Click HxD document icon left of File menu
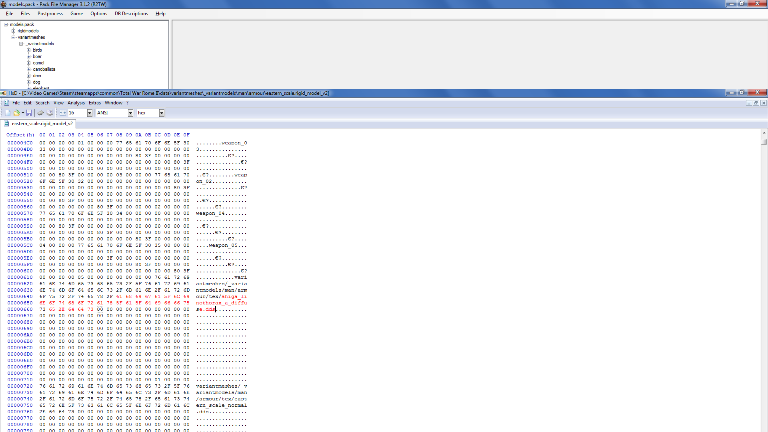Image resolution: width=768 pixels, height=432 pixels. coord(7,103)
